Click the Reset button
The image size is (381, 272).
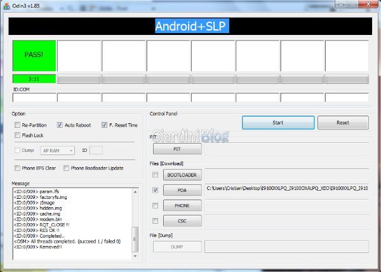[343, 123]
